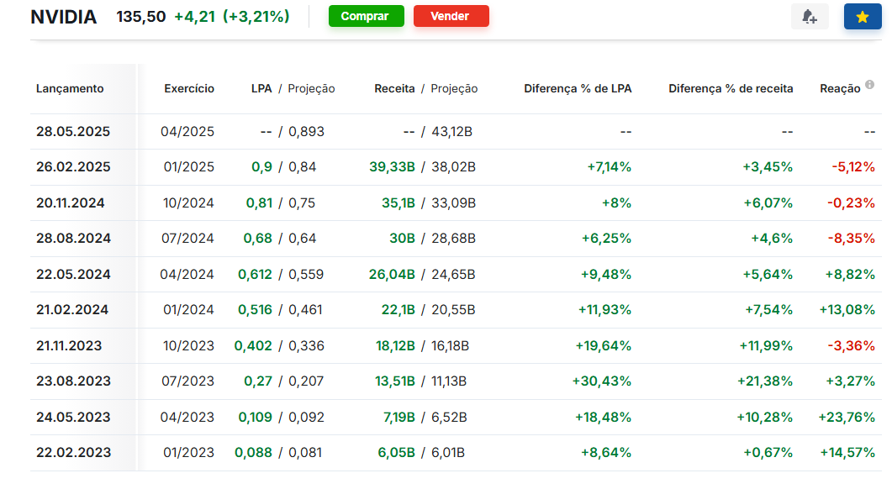Click the +30,43% LPA difference value

tap(602, 381)
